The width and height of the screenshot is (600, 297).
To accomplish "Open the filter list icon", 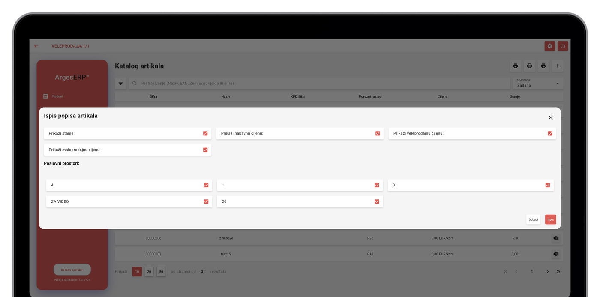I will point(121,83).
